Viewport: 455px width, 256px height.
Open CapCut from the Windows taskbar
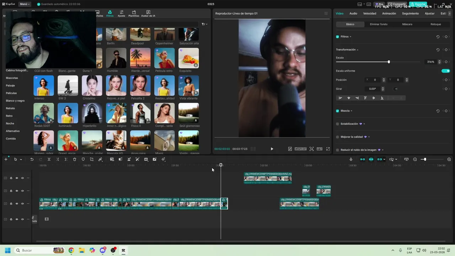pyautogui.click(x=123, y=250)
